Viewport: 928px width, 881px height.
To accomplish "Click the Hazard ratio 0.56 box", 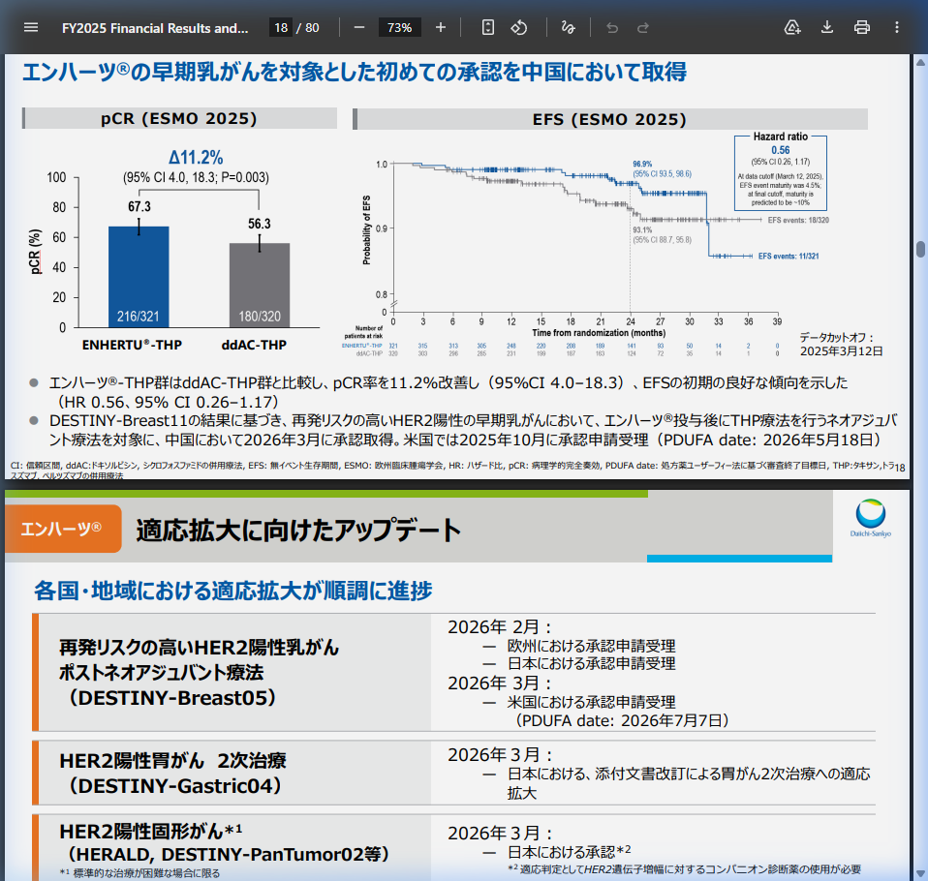I will [781, 172].
